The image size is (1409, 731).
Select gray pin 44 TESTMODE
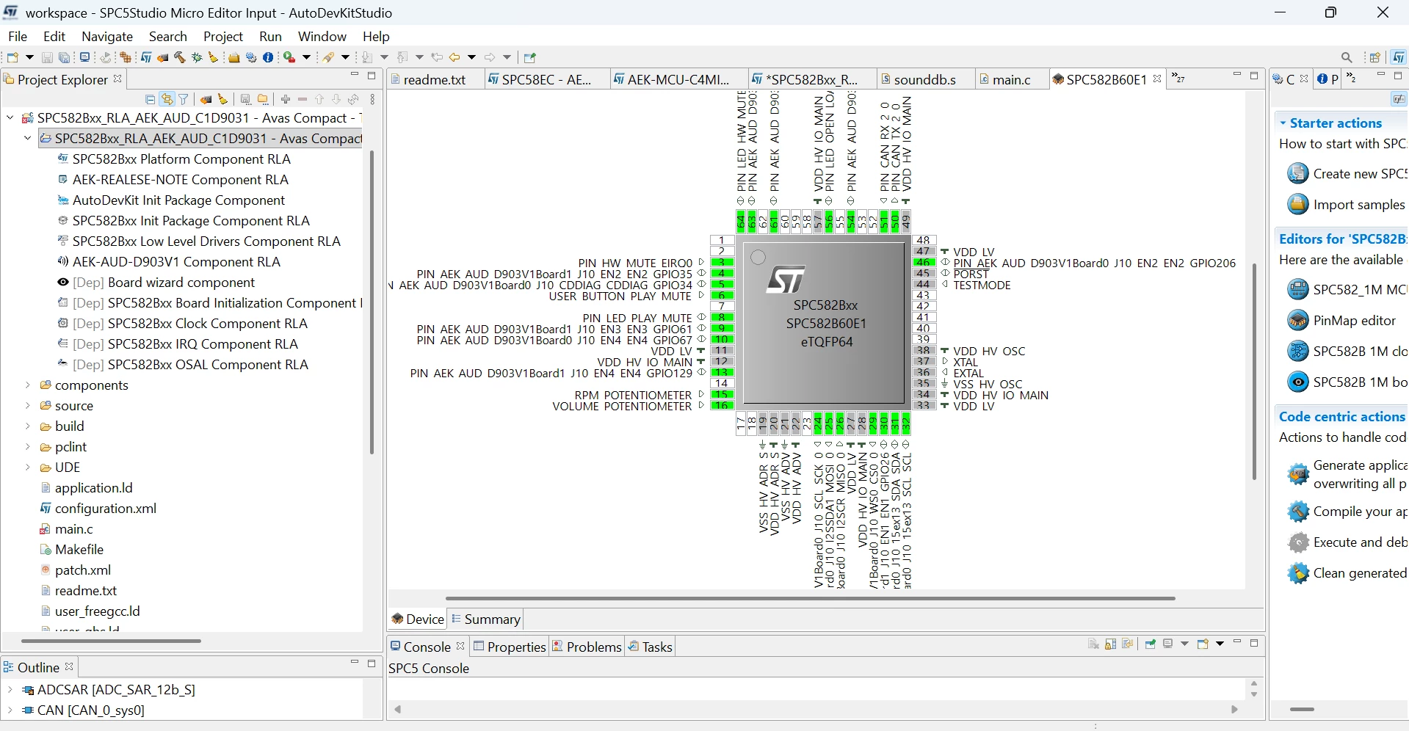coord(924,285)
